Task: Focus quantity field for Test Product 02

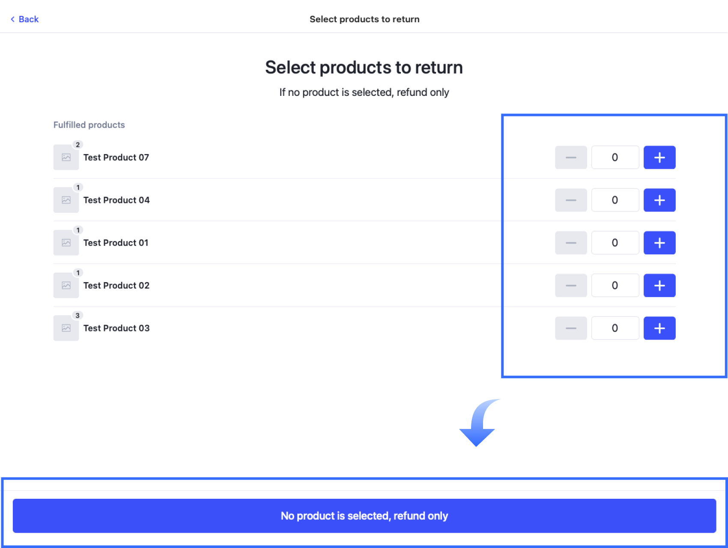Action: coord(615,286)
